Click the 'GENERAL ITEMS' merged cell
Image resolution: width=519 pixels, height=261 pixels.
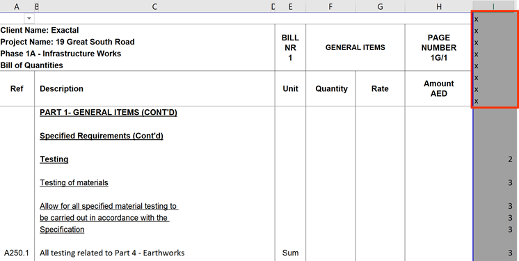(355, 47)
